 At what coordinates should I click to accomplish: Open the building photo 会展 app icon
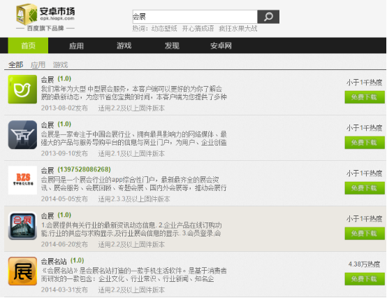(22, 226)
